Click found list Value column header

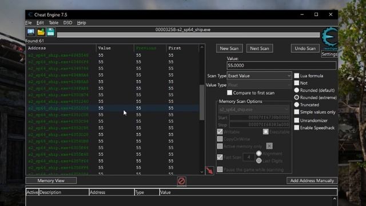click(x=115, y=48)
